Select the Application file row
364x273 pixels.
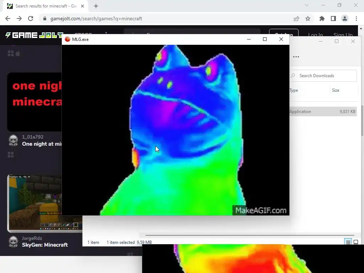point(323,111)
